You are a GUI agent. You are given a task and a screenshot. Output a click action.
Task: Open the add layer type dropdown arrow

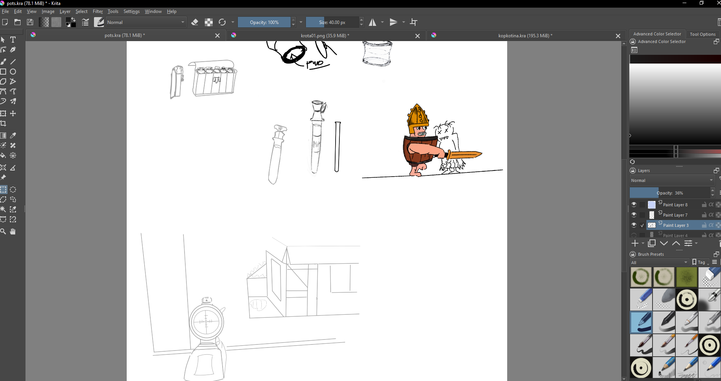(x=643, y=243)
